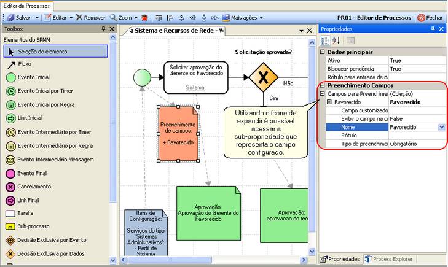Click the Sistema link in the task

[195, 87]
